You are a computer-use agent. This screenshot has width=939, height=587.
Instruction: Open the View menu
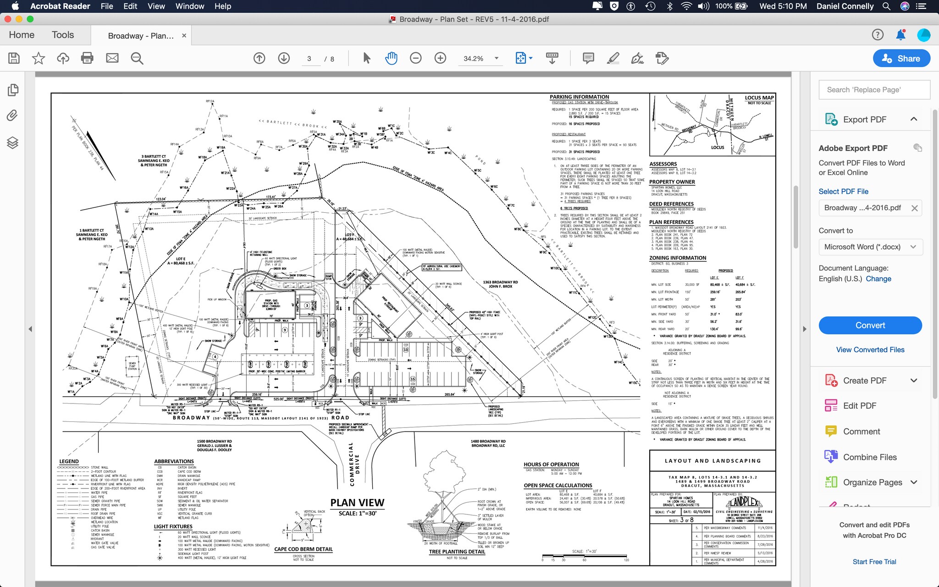click(156, 6)
